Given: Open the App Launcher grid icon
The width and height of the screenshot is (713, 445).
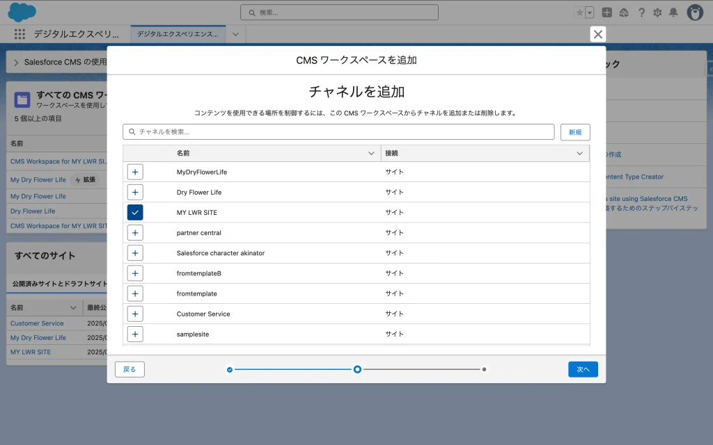Looking at the screenshot, I should [19, 34].
